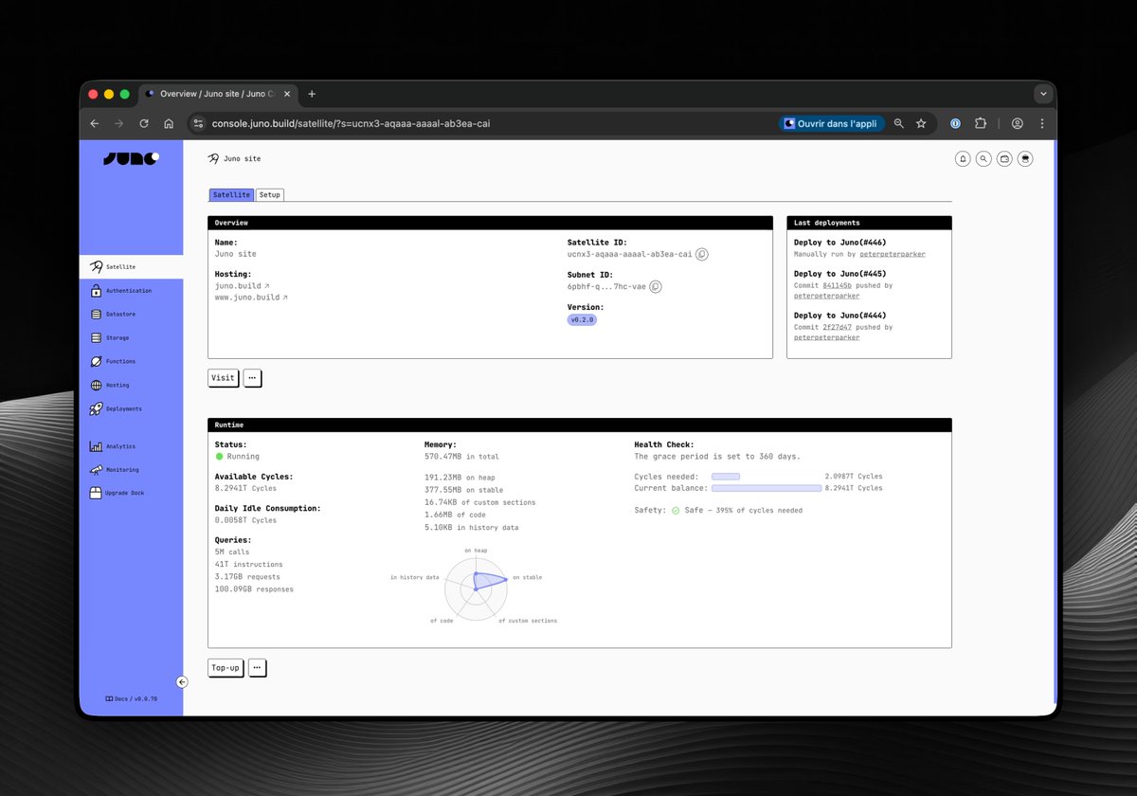The height and width of the screenshot is (796, 1137).
Task: Open the browser extensions puzzle icon
Action: pos(980,123)
